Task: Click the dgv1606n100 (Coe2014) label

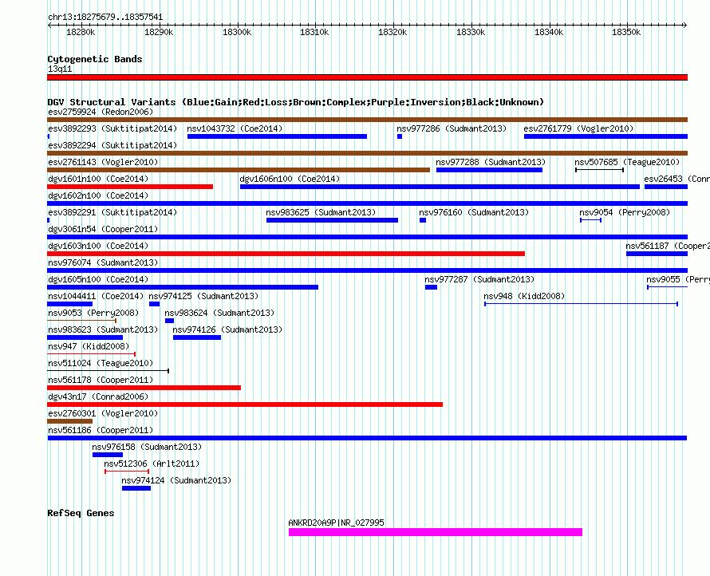Action: pos(290,179)
